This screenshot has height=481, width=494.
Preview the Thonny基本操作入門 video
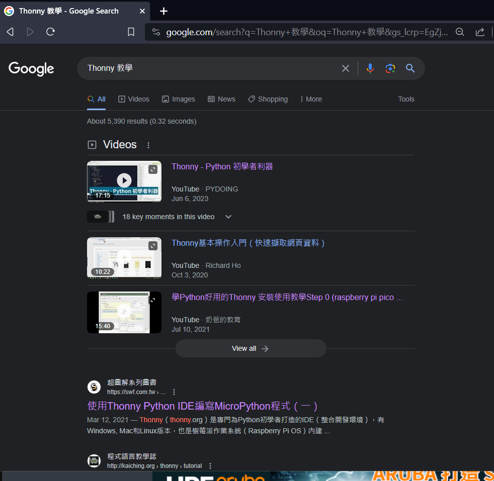pos(153,246)
